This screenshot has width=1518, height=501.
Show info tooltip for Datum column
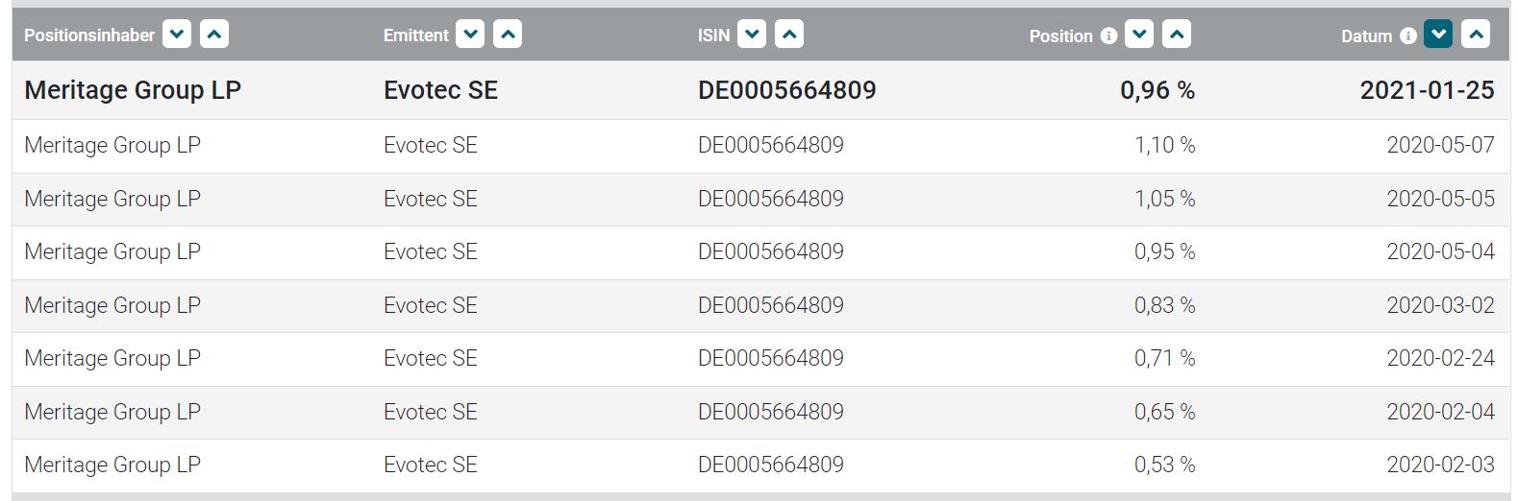(1408, 36)
